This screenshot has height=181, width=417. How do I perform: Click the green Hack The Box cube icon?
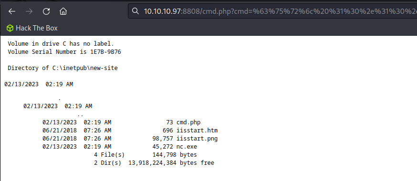[x=10, y=28]
